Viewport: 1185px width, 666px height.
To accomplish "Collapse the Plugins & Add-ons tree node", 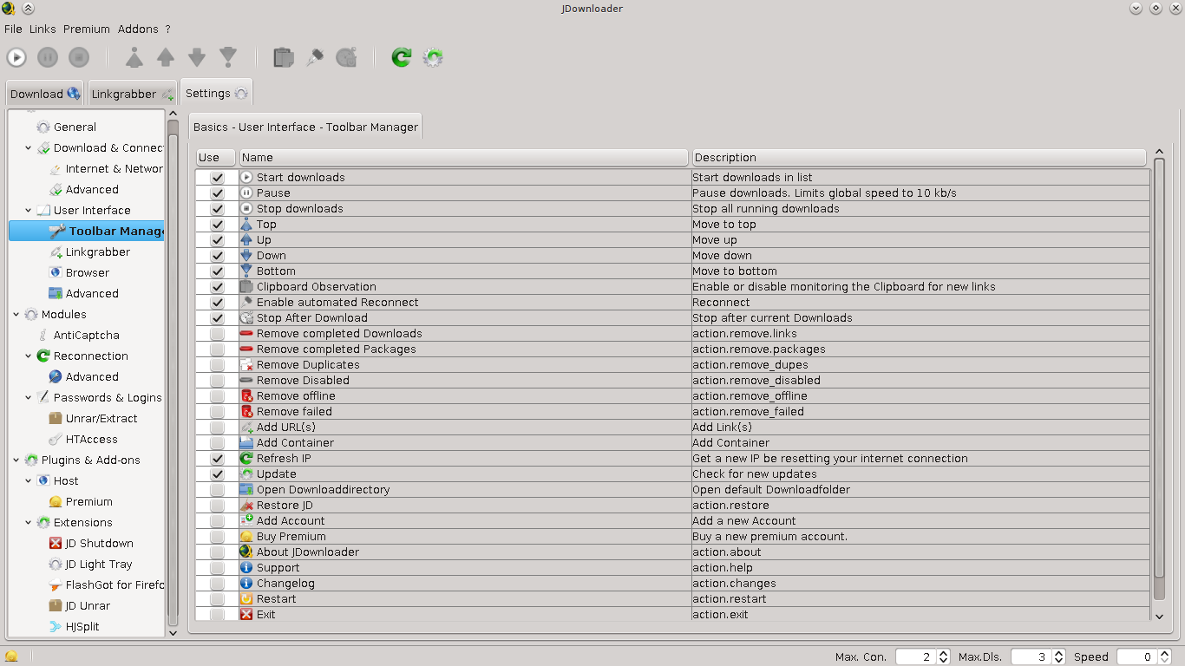I will coord(16,460).
